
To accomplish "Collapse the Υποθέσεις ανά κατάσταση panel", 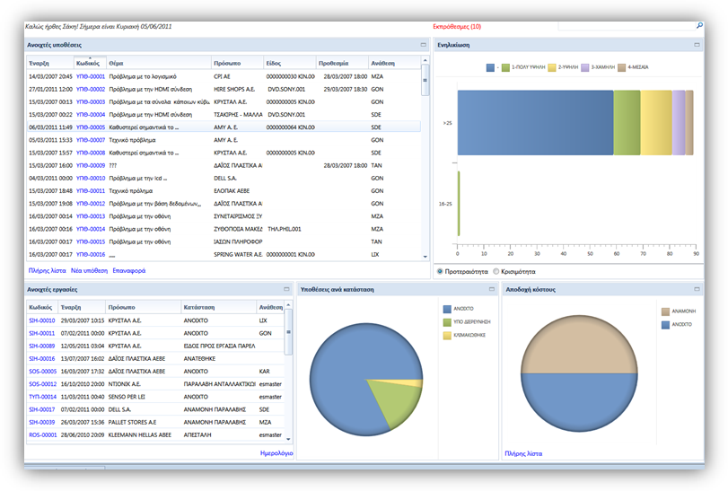I will tap(492, 289).
